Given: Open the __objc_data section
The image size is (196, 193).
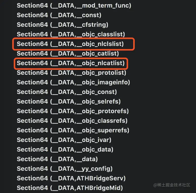Looking at the screenshot, I should [x=65, y=150].
